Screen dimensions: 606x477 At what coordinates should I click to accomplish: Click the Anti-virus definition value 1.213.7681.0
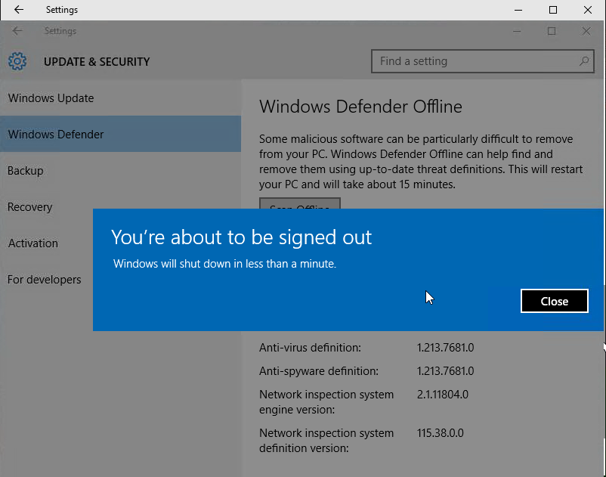[445, 348]
